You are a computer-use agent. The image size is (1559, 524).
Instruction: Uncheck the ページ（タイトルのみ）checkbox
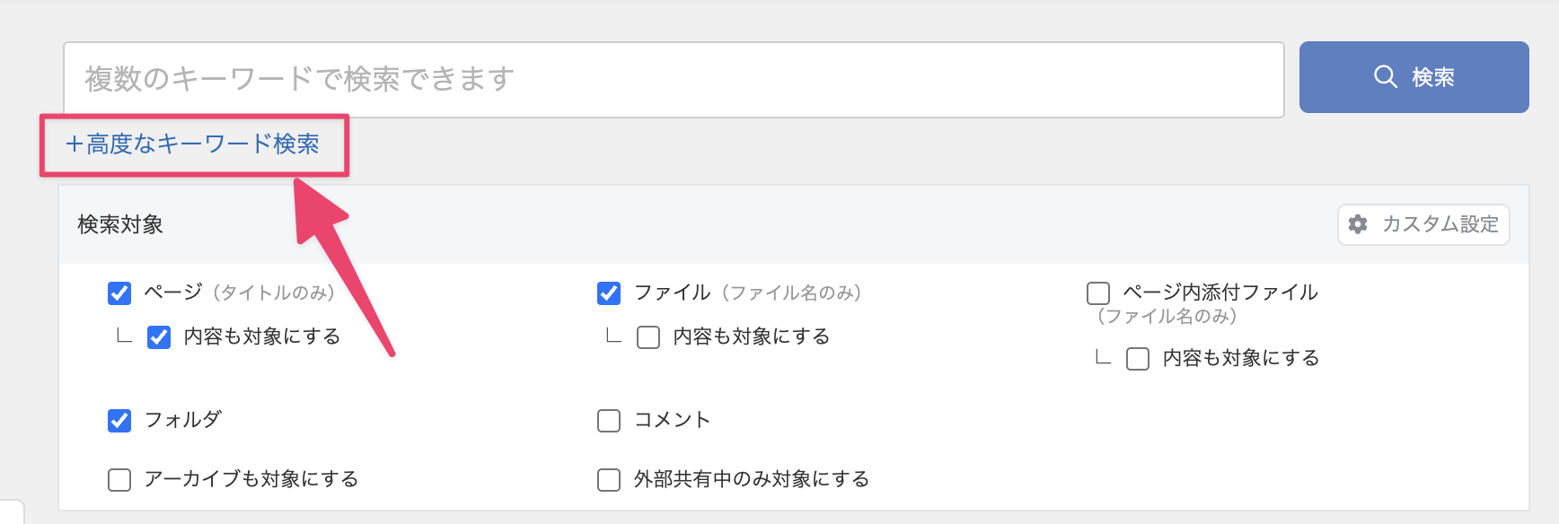click(x=119, y=293)
